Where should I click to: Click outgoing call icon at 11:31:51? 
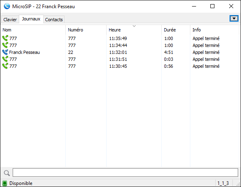5,59
